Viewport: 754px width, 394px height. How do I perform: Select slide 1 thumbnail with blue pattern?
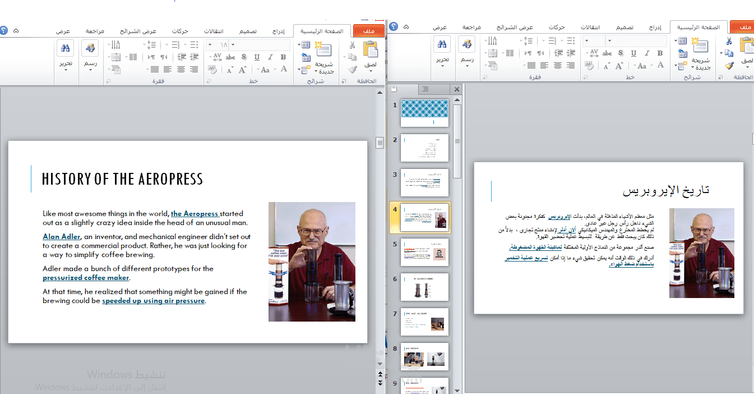(x=425, y=113)
